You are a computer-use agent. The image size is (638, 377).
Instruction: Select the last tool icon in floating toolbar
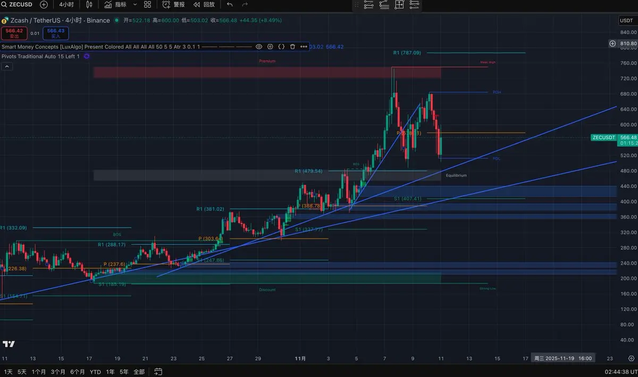click(x=415, y=5)
